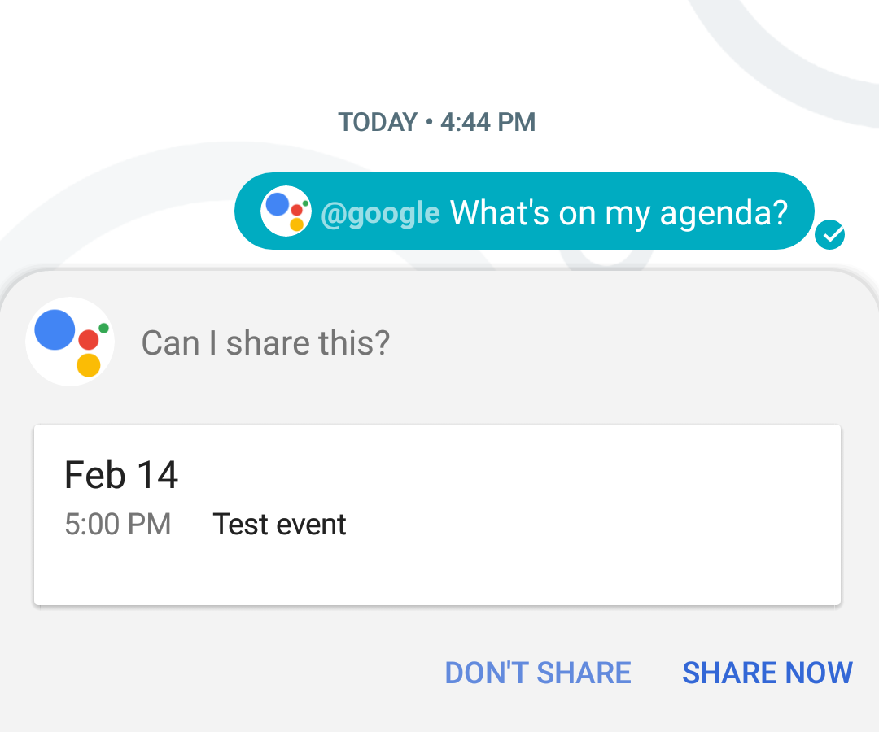Viewport: 879px width, 732px height.
Task: Open the Test event entry
Action: [279, 525]
